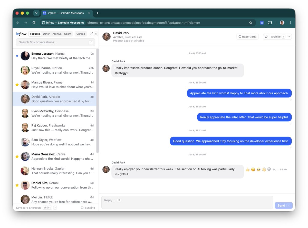Switch to the Other tab
Screen dimensions: 308x228
click(46, 34)
